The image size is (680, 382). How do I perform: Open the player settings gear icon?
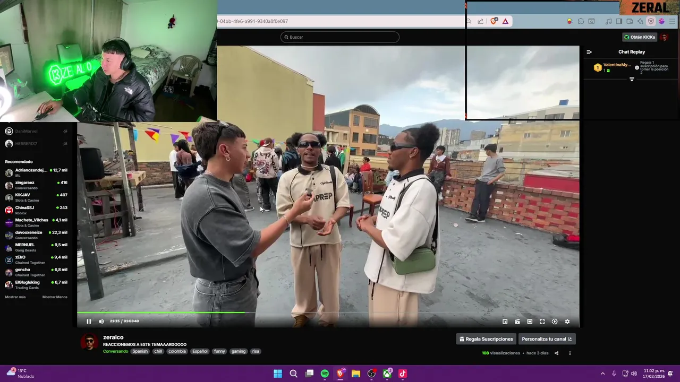(x=567, y=322)
